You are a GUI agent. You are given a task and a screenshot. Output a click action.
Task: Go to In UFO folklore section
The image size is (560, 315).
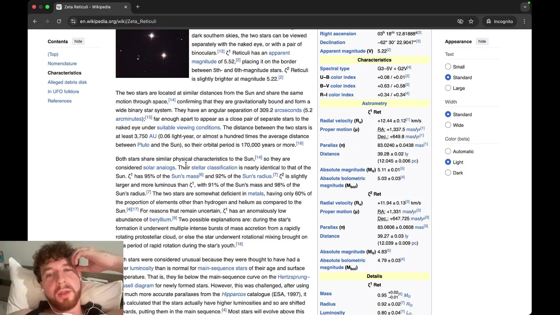point(63,91)
